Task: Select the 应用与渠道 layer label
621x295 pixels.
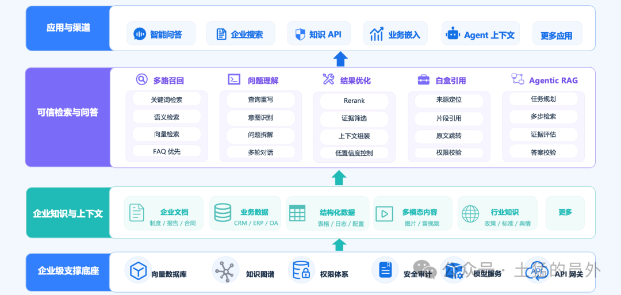Action: pos(68,28)
